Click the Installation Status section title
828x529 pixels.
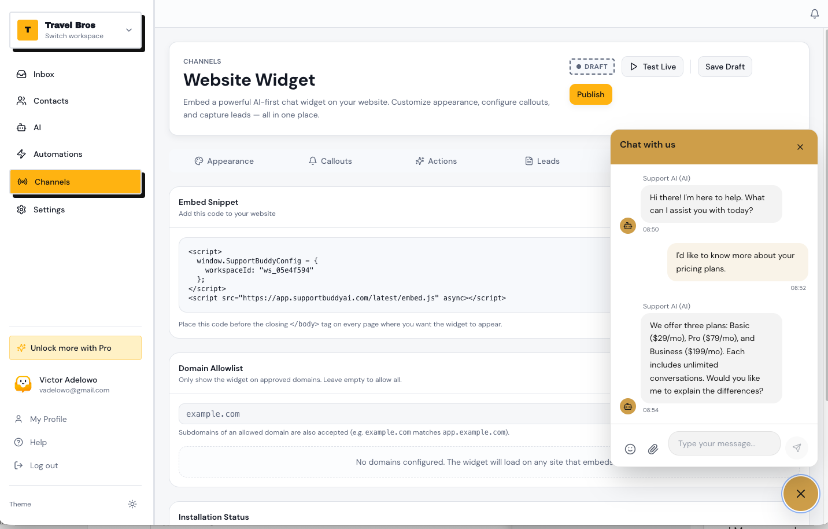click(213, 517)
